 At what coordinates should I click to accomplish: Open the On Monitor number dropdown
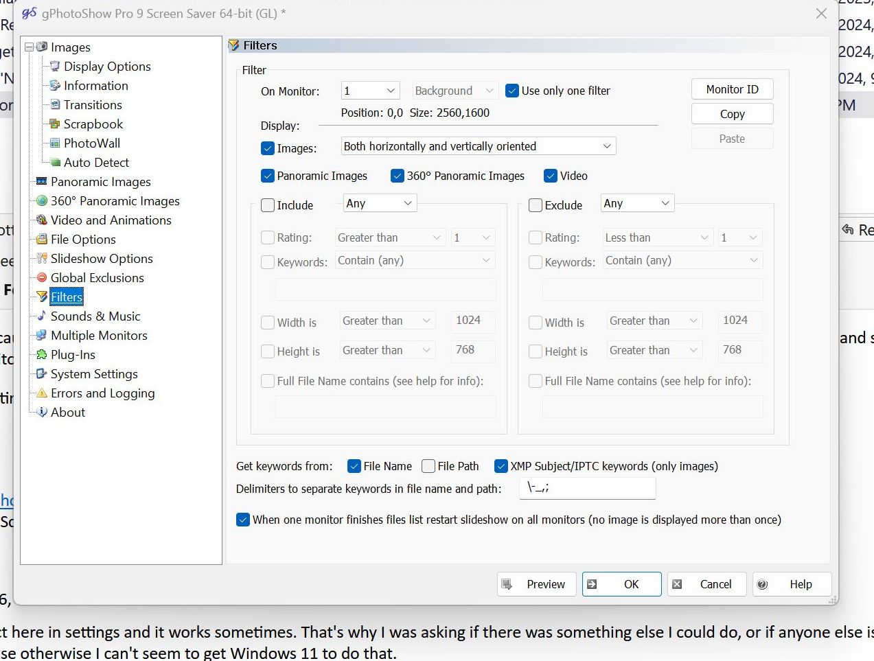[371, 91]
